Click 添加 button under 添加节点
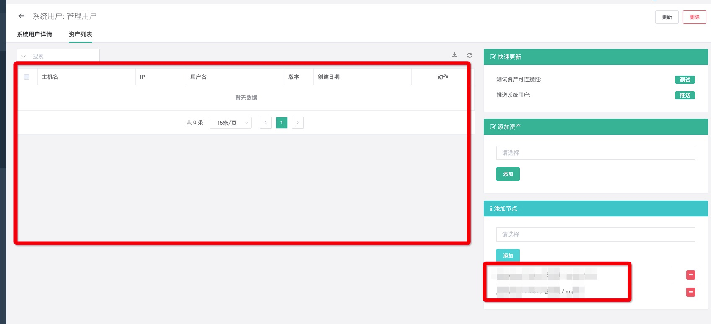 [x=508, y=256]
